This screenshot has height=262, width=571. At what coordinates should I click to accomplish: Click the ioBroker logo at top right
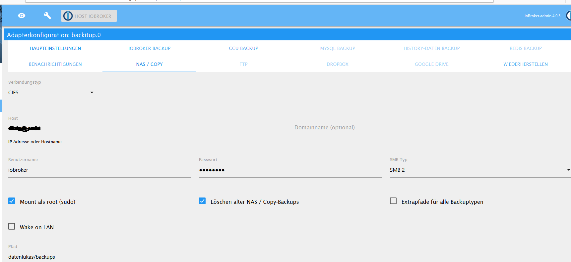(x=568, y=16)
